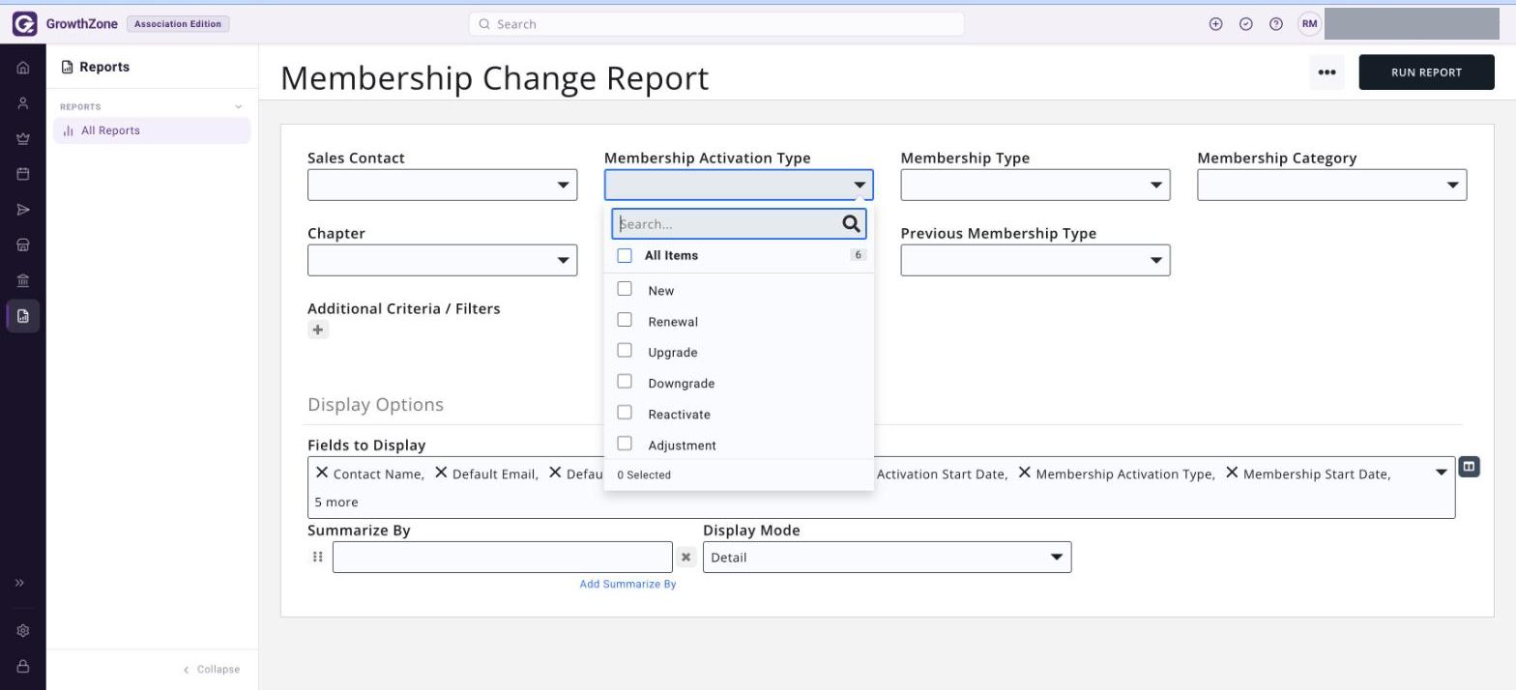Screen dimensions: 1516x690
Task: Check the New checkbox
Action: [x=625, y=289]
